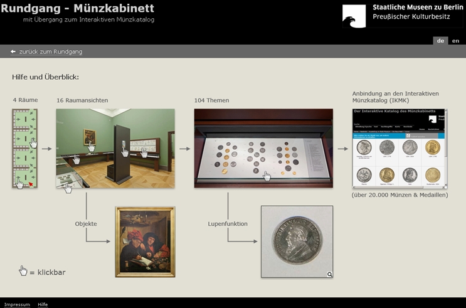Select the 4 Räume floor plan thumbnail

click(25, 148)
